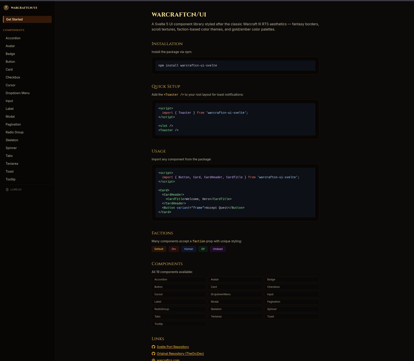Go to Radio Group in sidebar
414x361 pixels.
tap(27, 132)
